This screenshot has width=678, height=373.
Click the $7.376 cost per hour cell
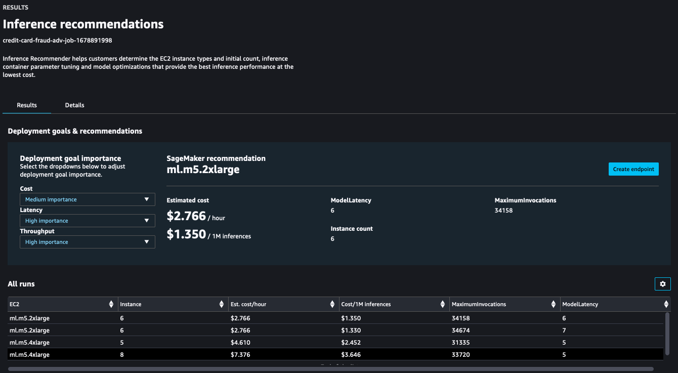[x=240, y=355]
